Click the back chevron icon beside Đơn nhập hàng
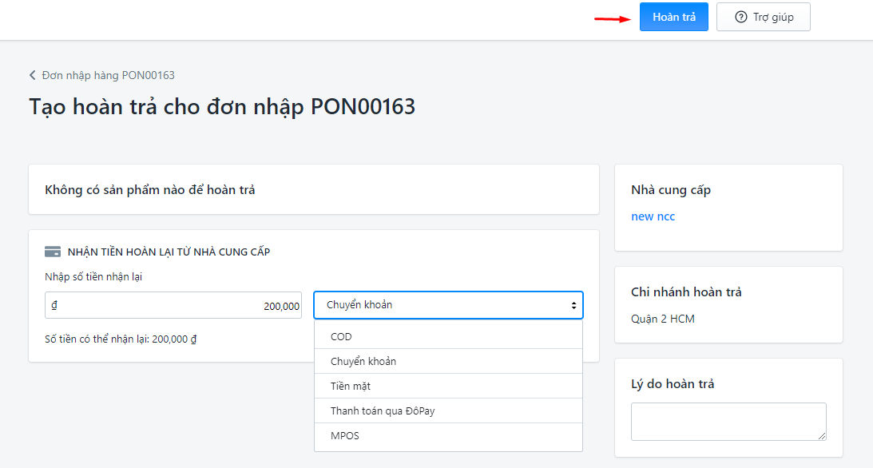Viewport: 873px width, 468px height. point(32,75)
